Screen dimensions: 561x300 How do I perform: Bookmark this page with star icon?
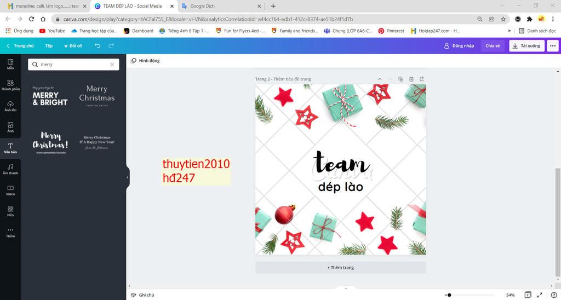pyautogui.click(x=503, y=19)
